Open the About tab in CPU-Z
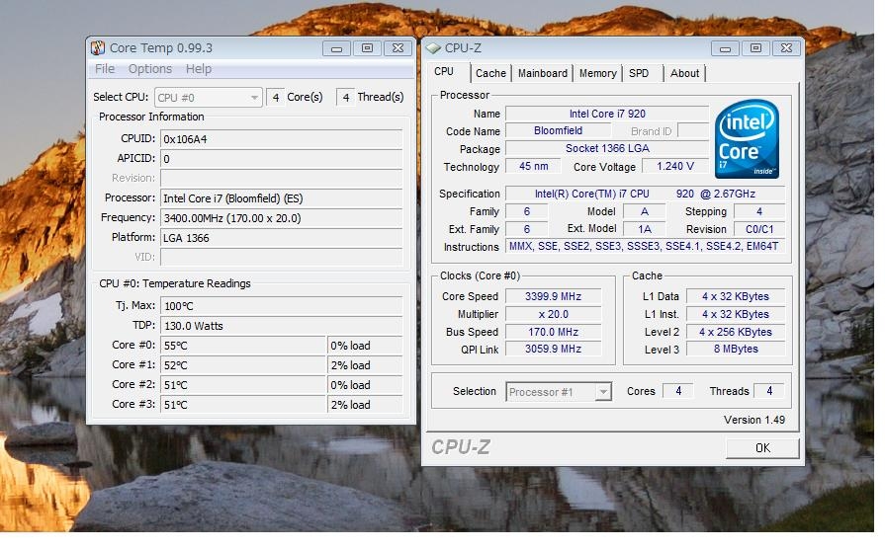The height and width of the screenshot is (550, 885). coord(684,73)
